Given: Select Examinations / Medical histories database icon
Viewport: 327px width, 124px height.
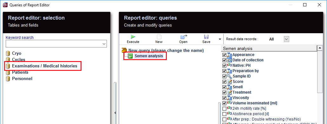Looking at the screenshot, I should [x=8, y=66].
